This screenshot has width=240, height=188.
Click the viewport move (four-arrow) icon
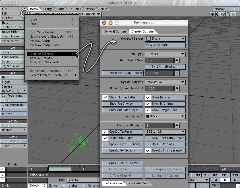coord(218,15)
